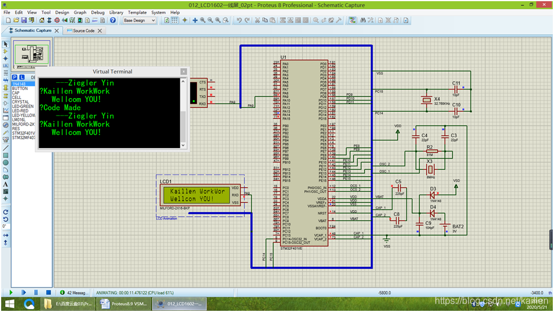The height and width of the screenshot is (312, 554).
Task: Undo the last change
Action: click(239, 21)
